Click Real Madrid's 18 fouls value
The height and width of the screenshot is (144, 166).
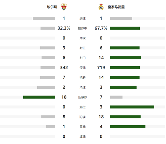[x=101, y=117]
